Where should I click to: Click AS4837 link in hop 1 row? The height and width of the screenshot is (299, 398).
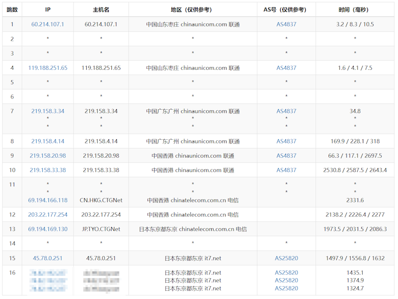click(286, 24)
